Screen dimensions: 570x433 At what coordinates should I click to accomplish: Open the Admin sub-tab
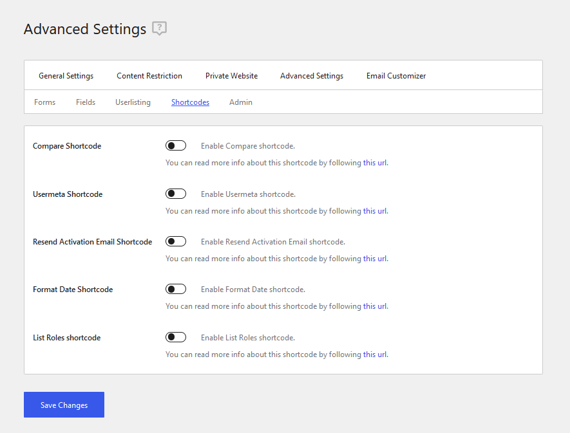click(x=241, y=102)
